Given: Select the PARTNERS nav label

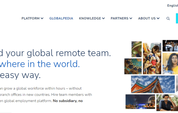Looking at the screenshot, I should click(x=119, y=18).
